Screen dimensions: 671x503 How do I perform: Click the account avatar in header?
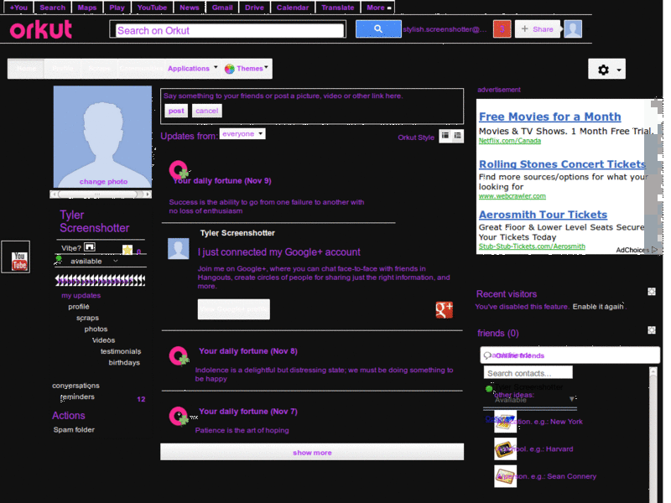click(x=573, y=29)
